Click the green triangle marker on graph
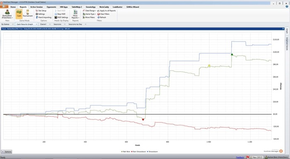290x159 pixels. [x=232, y=54]
